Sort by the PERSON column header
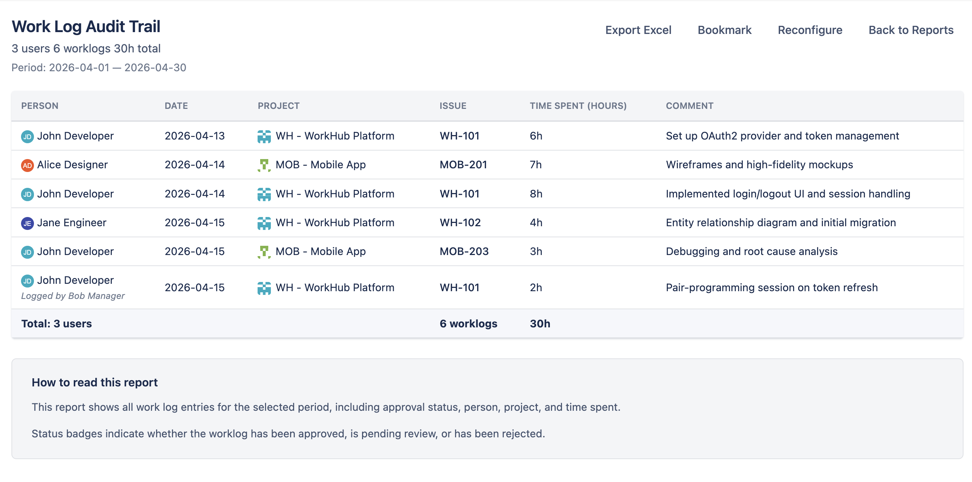 (39, 106)
